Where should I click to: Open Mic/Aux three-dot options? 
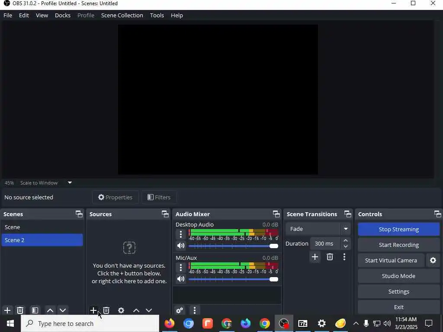tap(181, 267)
